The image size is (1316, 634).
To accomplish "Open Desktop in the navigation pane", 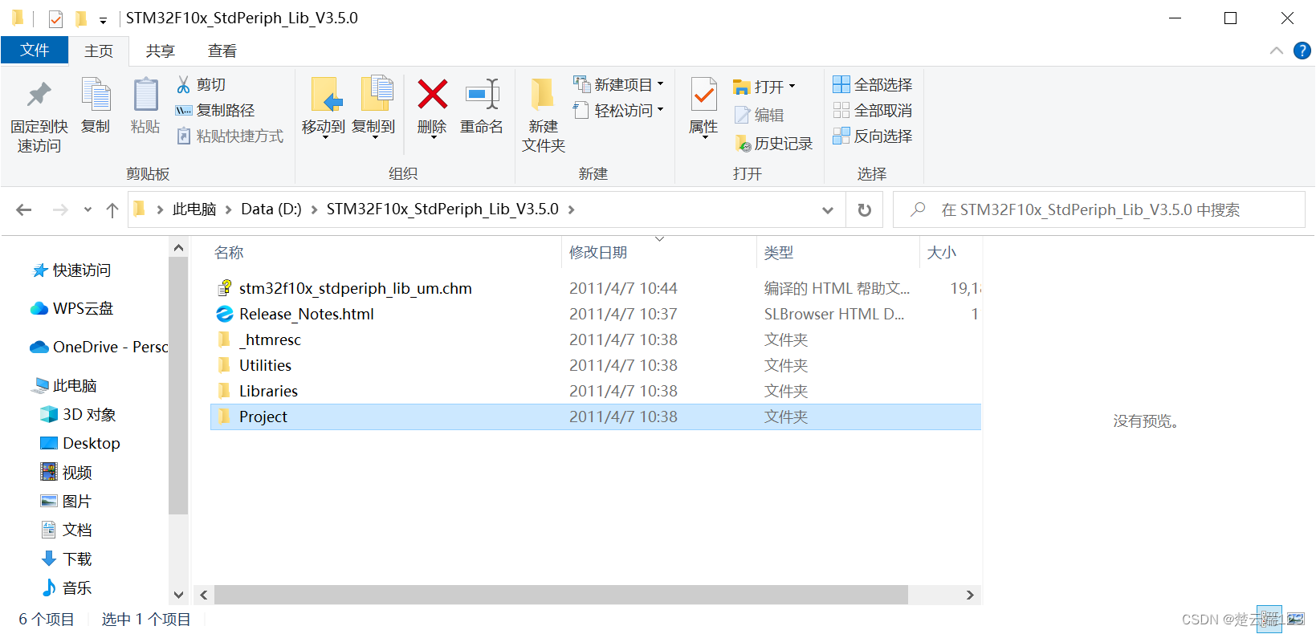I will pos(91,443).
